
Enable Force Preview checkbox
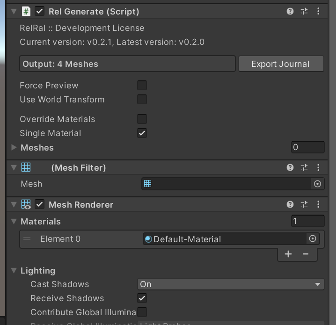click(142, 85)
